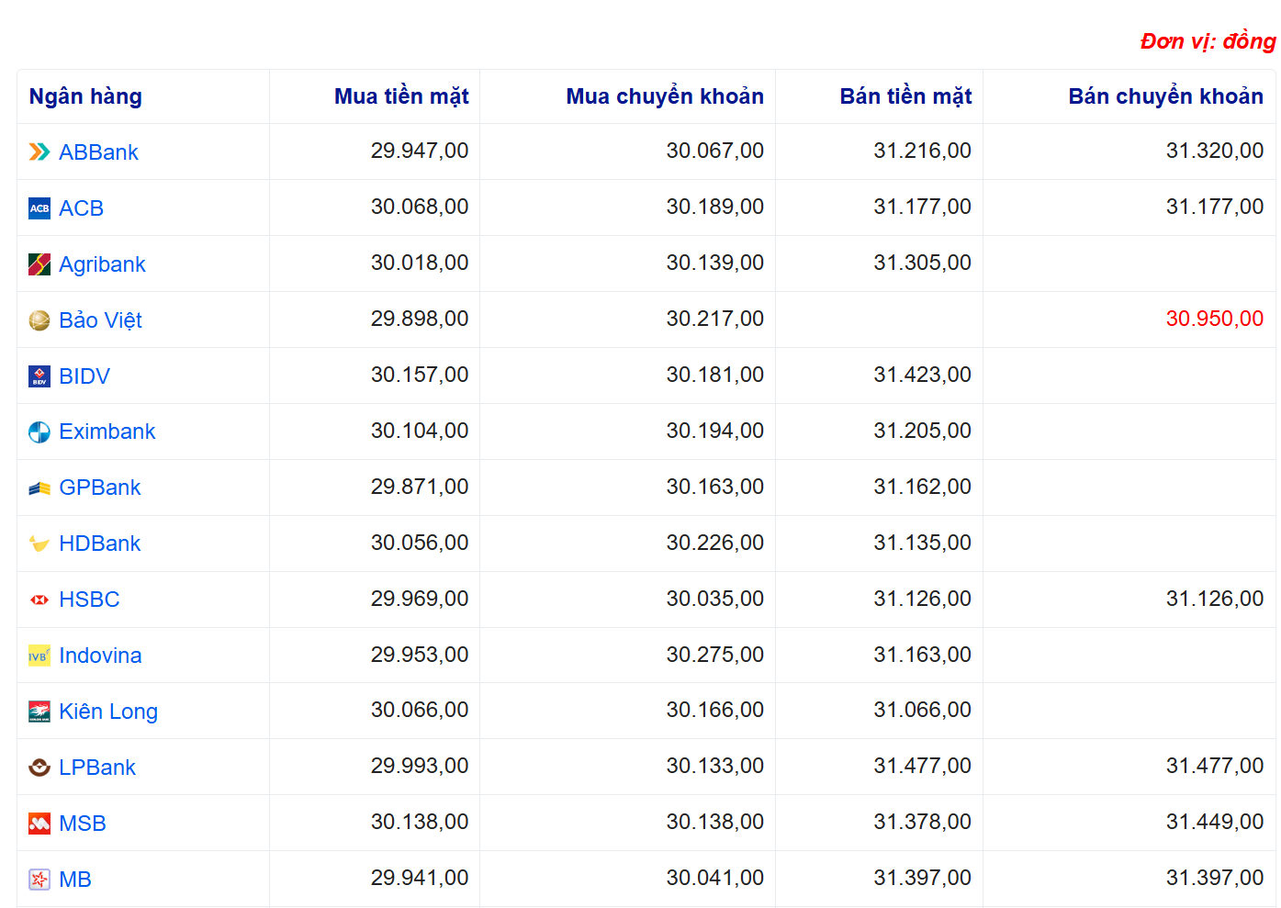Open the Indovina bank link
The width and height of the screenshot is (1281, 908).
click(x=100, y=656)
